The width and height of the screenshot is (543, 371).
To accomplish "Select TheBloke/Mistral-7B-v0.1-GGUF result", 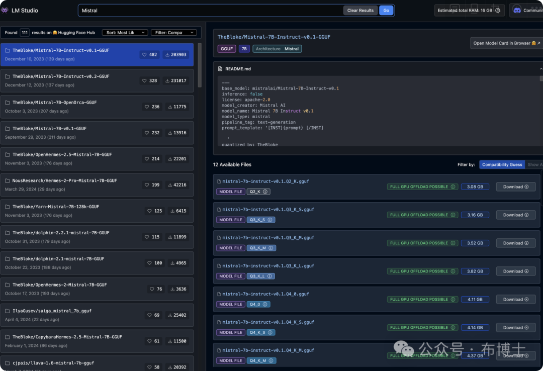I will [97, 133].
